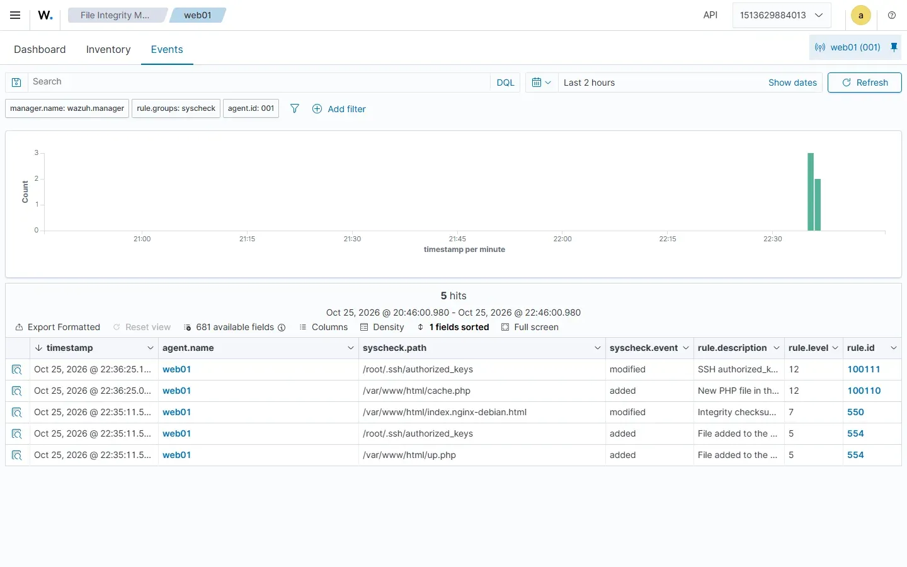Select the Events tab
The height and width of the screenshot is (567, 907).
click(x=167, y=49)
